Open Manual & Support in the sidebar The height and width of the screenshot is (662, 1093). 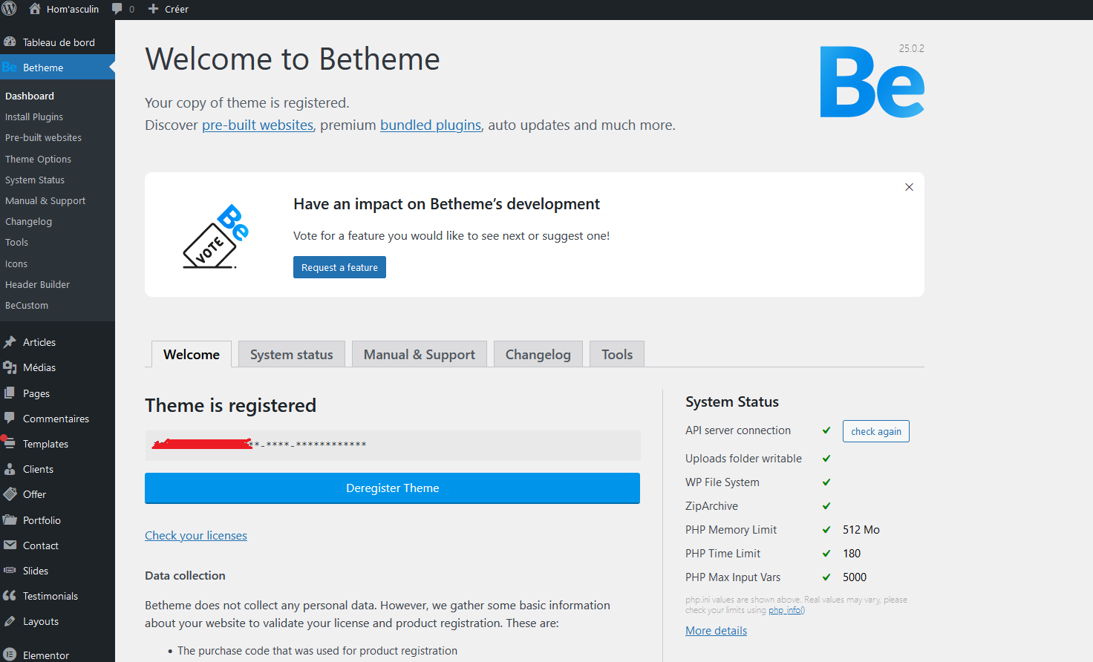click(x=45, y=200)
